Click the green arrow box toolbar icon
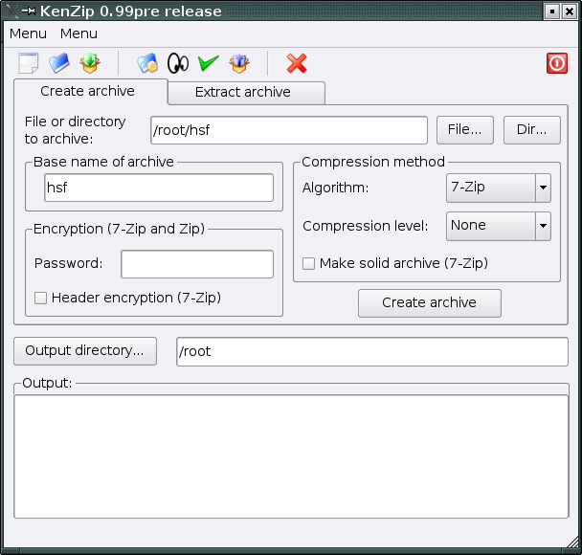 tap(90, 63)
